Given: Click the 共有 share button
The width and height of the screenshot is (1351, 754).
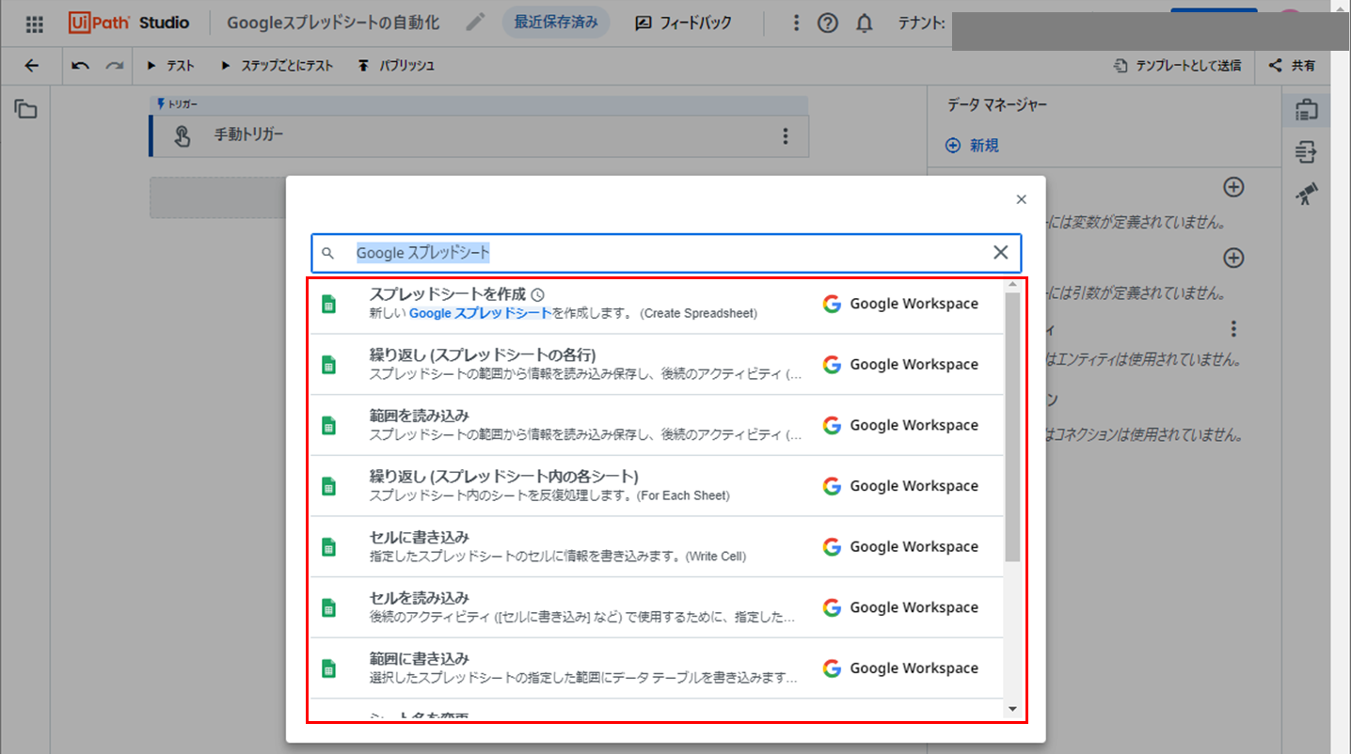Looking at the screenshot, I should pyautogui.click(x=1292, y=66).
